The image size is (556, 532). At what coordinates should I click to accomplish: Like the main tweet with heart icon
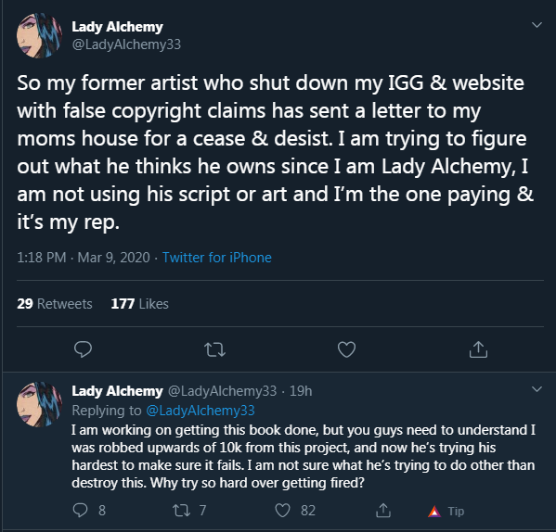click(x=346, y=349)
